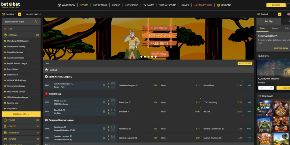Image resolution: width=290 pixels, height=145 pixels.
Task: Open the Euro View dropdown arrow
Action: pyautogui.click(x=19, y=14)
